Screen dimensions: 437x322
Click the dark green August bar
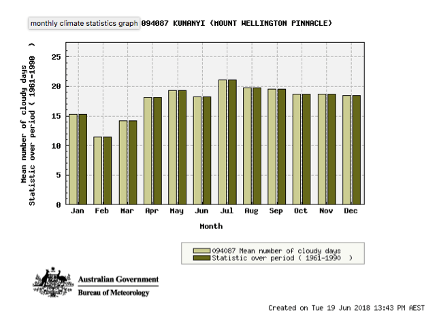pos(257,146)
